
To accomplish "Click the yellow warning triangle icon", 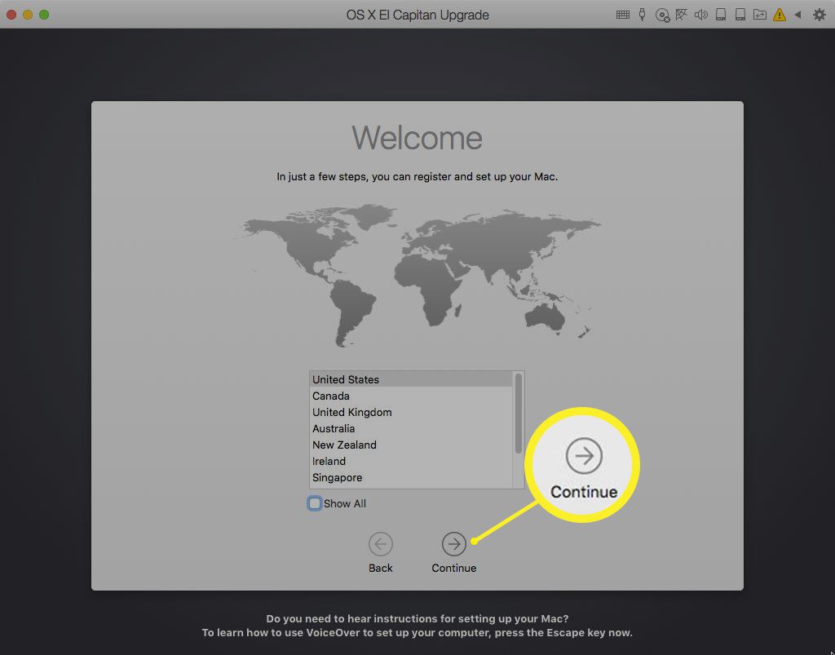I will point(780,15).
